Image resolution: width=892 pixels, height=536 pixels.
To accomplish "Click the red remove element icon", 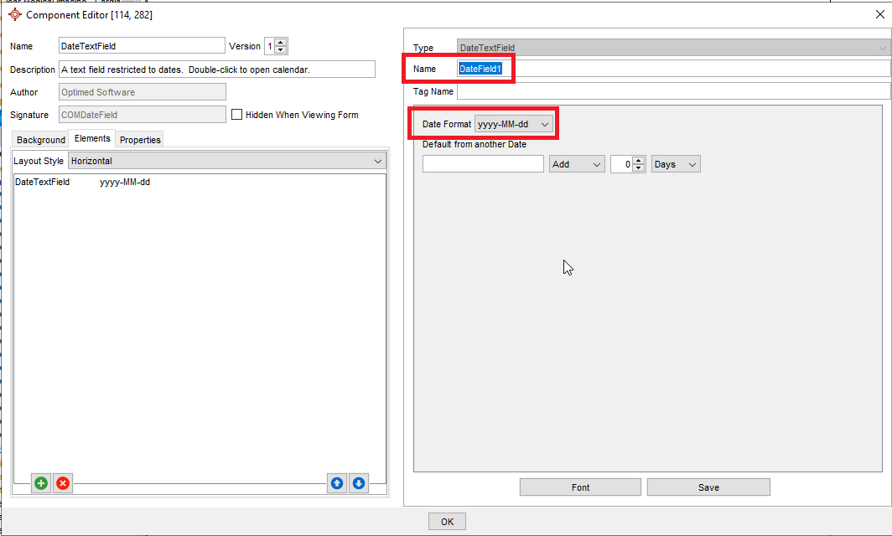I will click(62, 483).
